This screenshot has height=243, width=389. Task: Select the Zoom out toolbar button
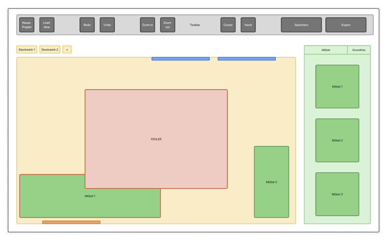pyautogui.click(x=168, y=25)
